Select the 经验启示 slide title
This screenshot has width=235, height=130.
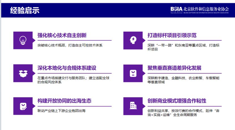pos(25,10)
